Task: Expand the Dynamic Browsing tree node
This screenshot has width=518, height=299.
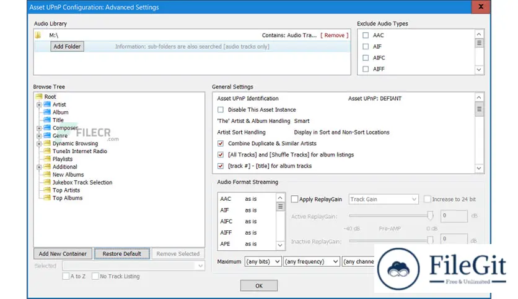Action: pos(39,143)
